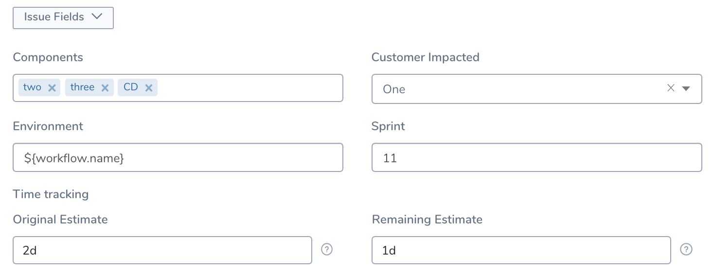Select the "two" component chip
713x273 pixels.
coord(32,87)
